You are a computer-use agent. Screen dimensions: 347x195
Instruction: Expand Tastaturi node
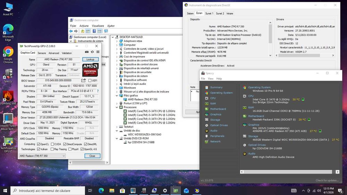[117, 127]
